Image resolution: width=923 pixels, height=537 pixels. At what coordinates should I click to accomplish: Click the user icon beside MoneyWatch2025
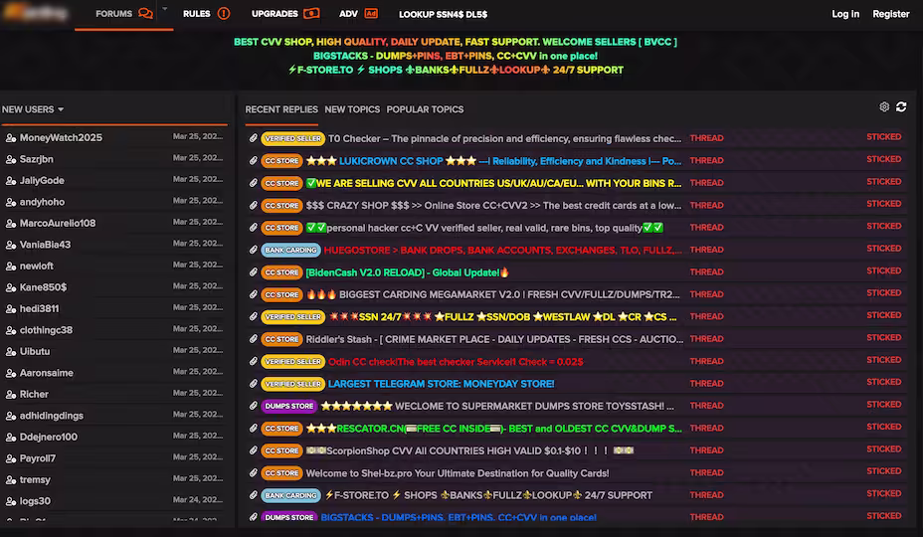(x=10, y=138)
